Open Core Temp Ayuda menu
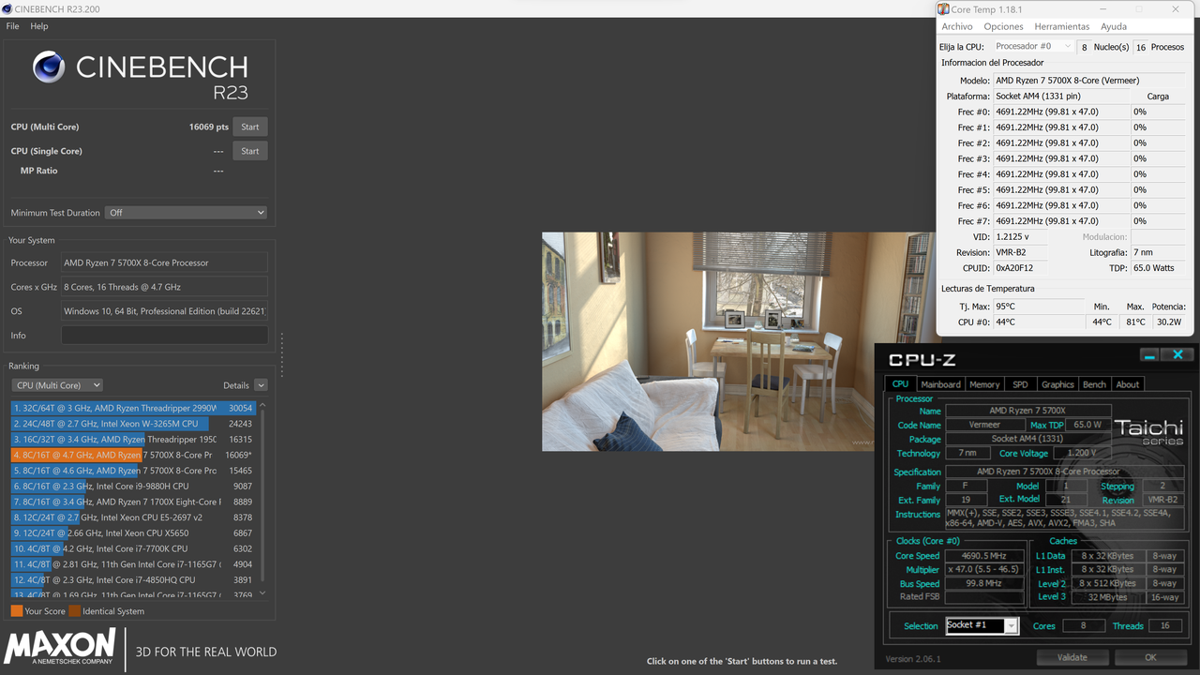Screen dimensions: 1200x675 point(1114,26)
